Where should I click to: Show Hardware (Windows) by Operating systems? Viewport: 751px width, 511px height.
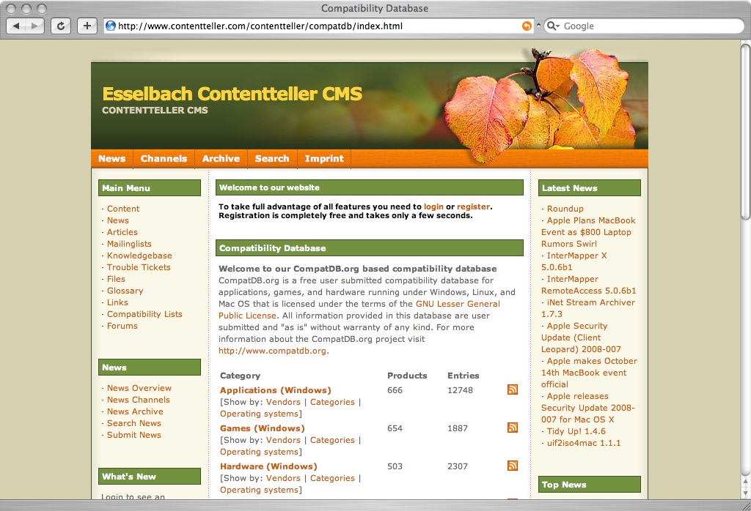259,490
